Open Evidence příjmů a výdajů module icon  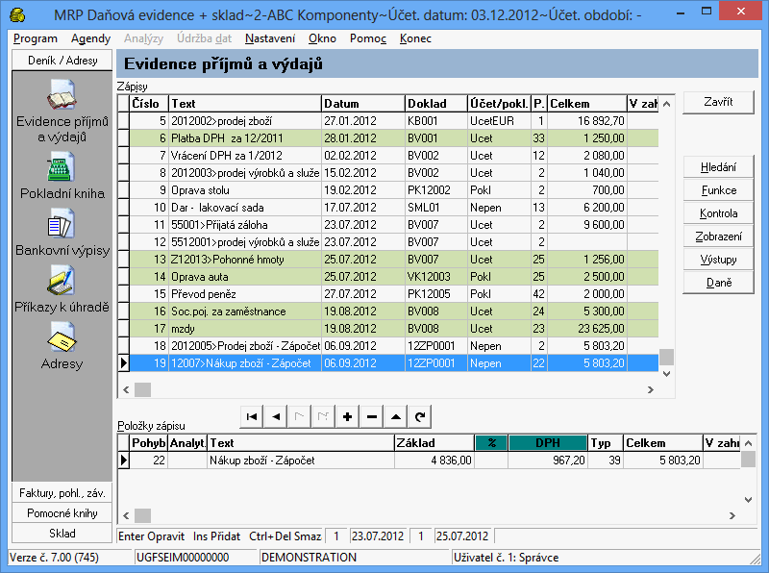tap(62, 99)
